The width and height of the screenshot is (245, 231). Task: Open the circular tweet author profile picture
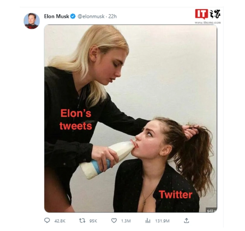[32, 21]
